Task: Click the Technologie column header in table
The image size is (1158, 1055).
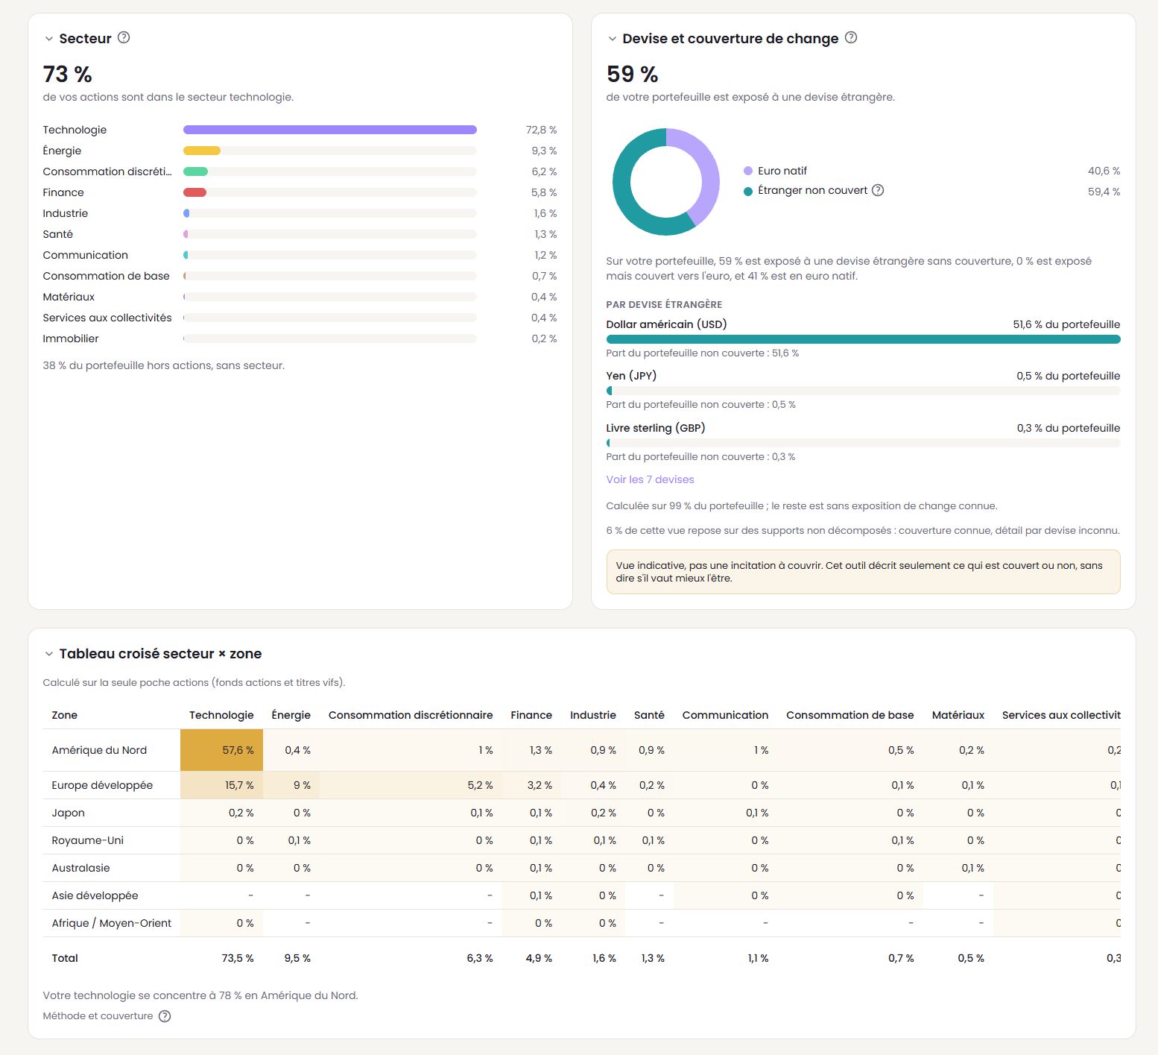Action: click(x=221, y=715)
